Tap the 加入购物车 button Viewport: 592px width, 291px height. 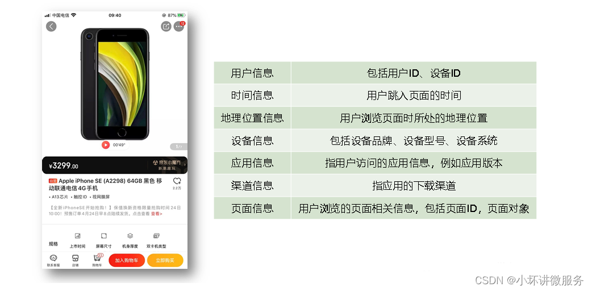tap(127, 260)
